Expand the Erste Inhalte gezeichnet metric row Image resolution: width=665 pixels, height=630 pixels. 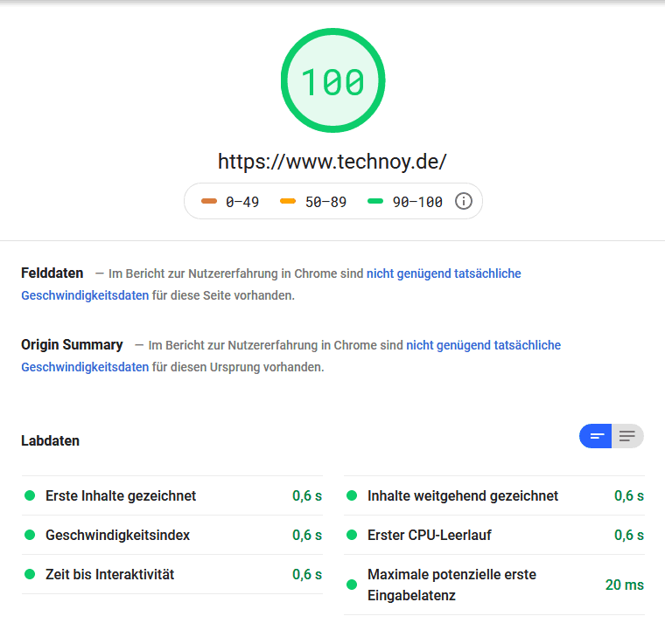(121, 495)
